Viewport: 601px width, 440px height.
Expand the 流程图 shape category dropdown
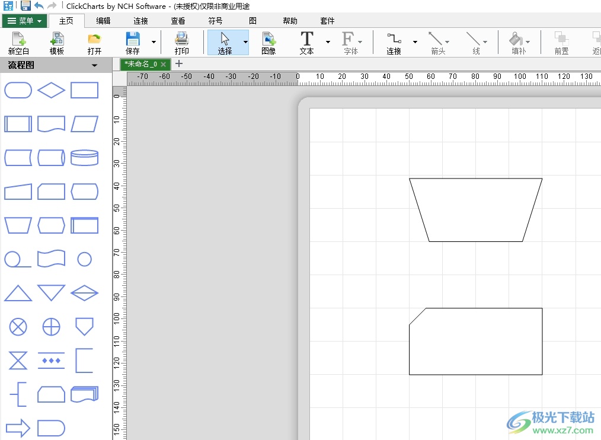click(94, 66)
